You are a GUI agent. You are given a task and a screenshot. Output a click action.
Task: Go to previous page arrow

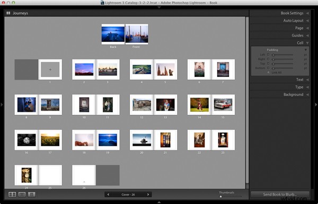(108, 194)
